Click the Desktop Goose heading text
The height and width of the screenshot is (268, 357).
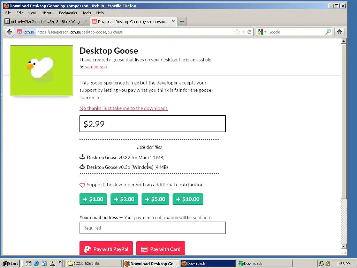click(109, 51)
